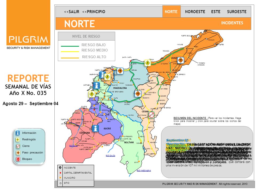256x192 pixels.
Task: Click the Cierre legend icon
Action: (18, 146)
